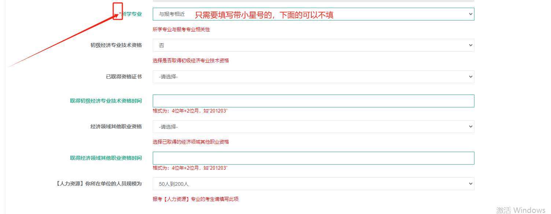Open the 所学专业 dropdown showing 与报考相近
The width and height of the screenshot is (551, 214).
pyautogui.click(x=313, y=14)
